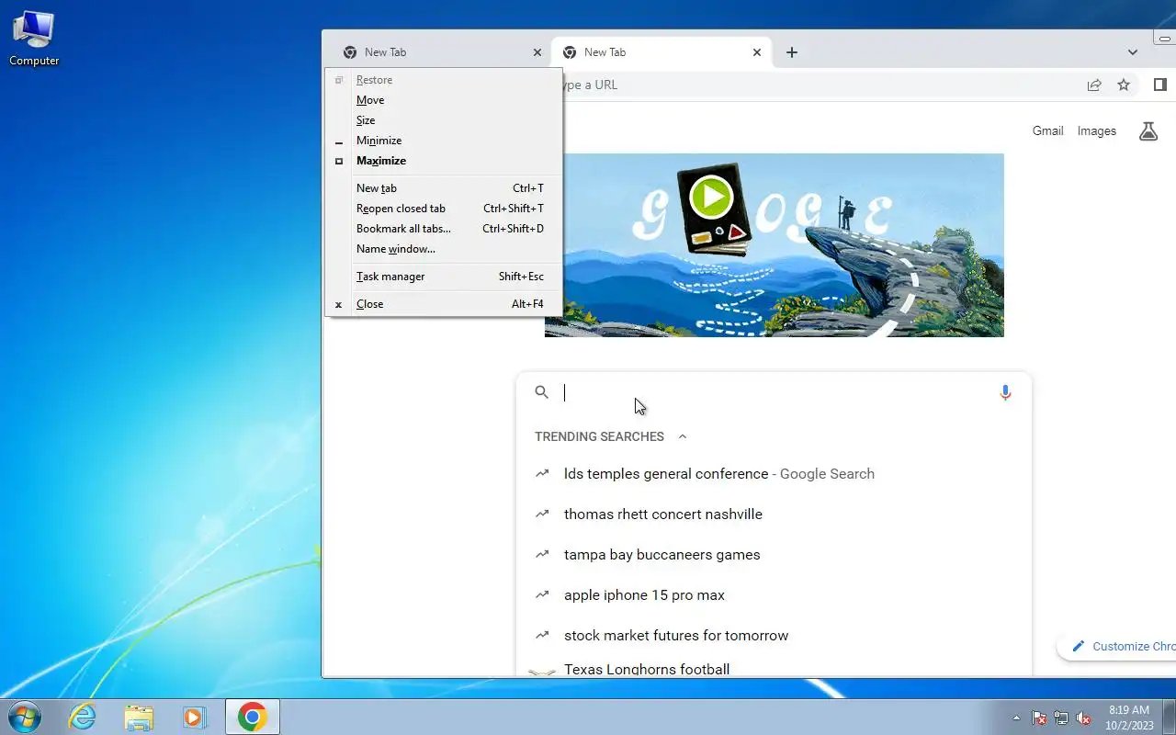Click the share page icon
Screen dimensions: 1176x735
click(1094, 85)
